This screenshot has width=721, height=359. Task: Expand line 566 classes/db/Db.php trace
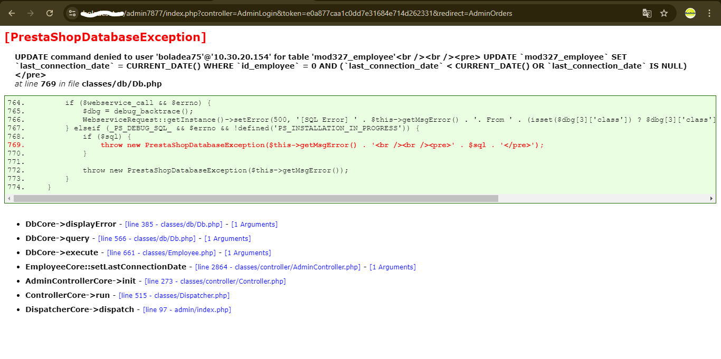tap(147, 239)
